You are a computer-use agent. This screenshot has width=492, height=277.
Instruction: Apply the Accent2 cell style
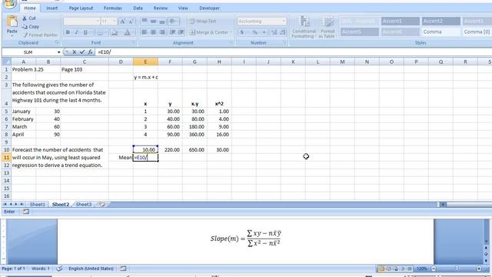[440, 21]
